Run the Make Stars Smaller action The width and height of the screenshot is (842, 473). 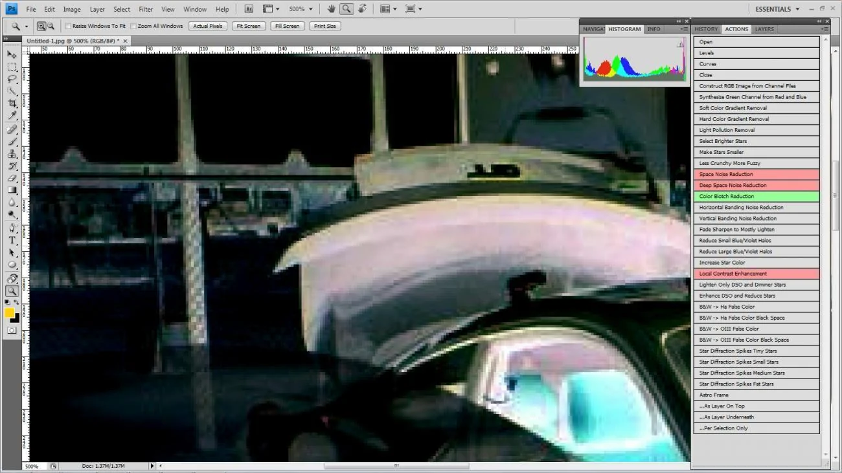click(x=757, y=152)
